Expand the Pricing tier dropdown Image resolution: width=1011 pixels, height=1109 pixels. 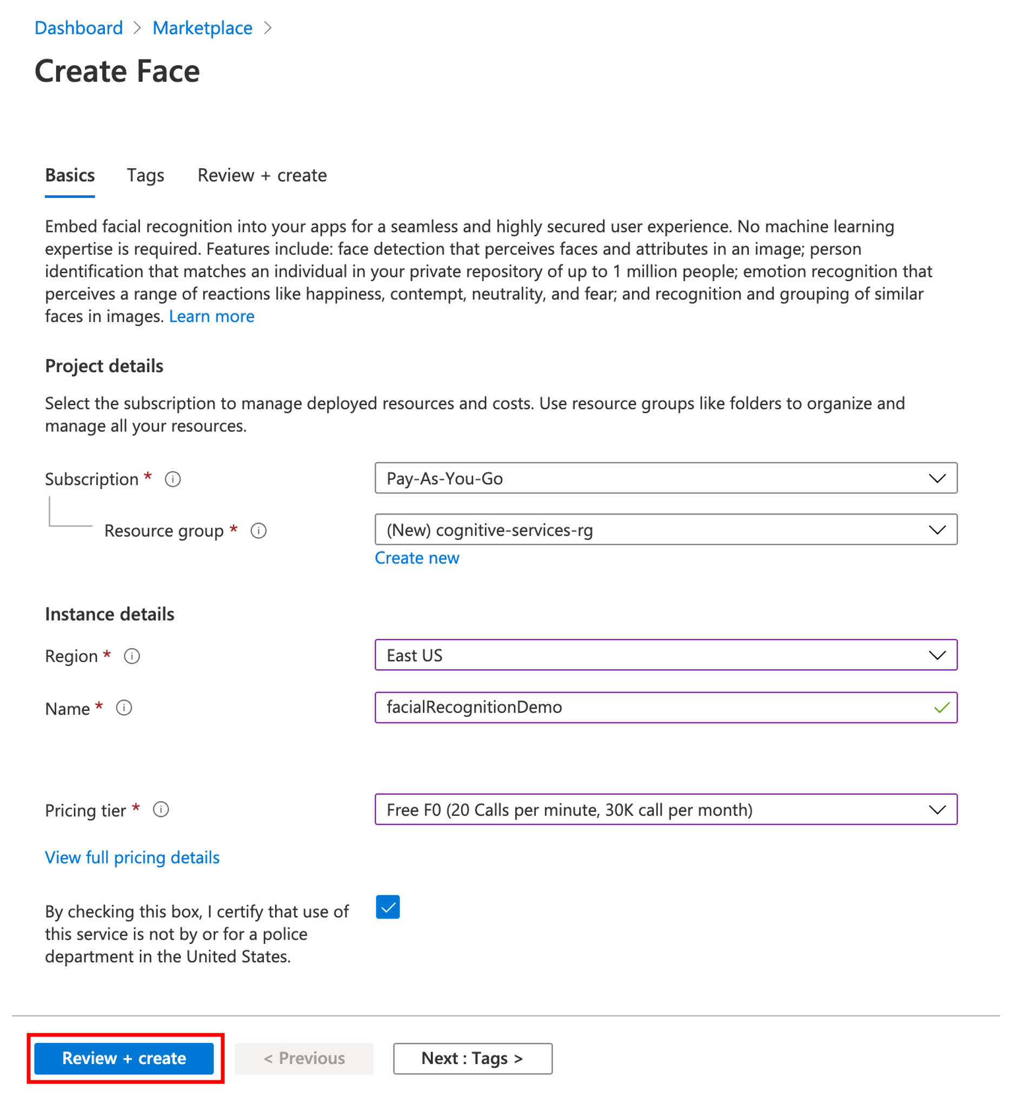click(x=666, y=809)
